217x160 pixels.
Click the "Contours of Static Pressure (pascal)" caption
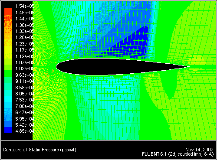tap(39, 150)
